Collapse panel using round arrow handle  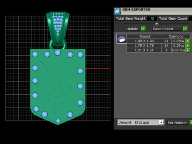(157, 24)
